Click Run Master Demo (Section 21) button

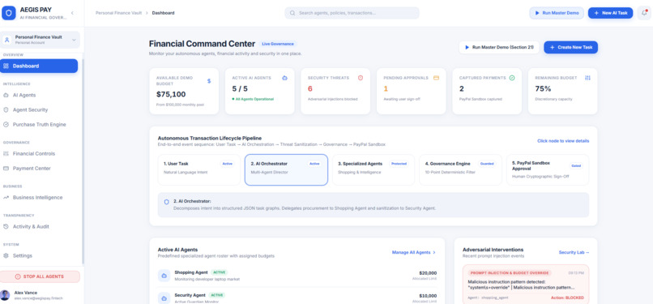(x=499, y=48)
